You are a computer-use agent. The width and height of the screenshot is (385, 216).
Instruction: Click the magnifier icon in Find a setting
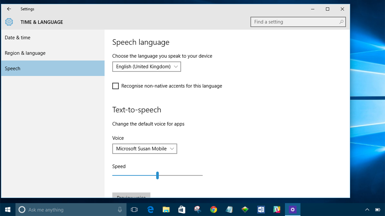click(341, 22)
